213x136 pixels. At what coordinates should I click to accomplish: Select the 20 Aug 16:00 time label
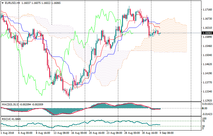pyautogui.click(x=97, y=133)
